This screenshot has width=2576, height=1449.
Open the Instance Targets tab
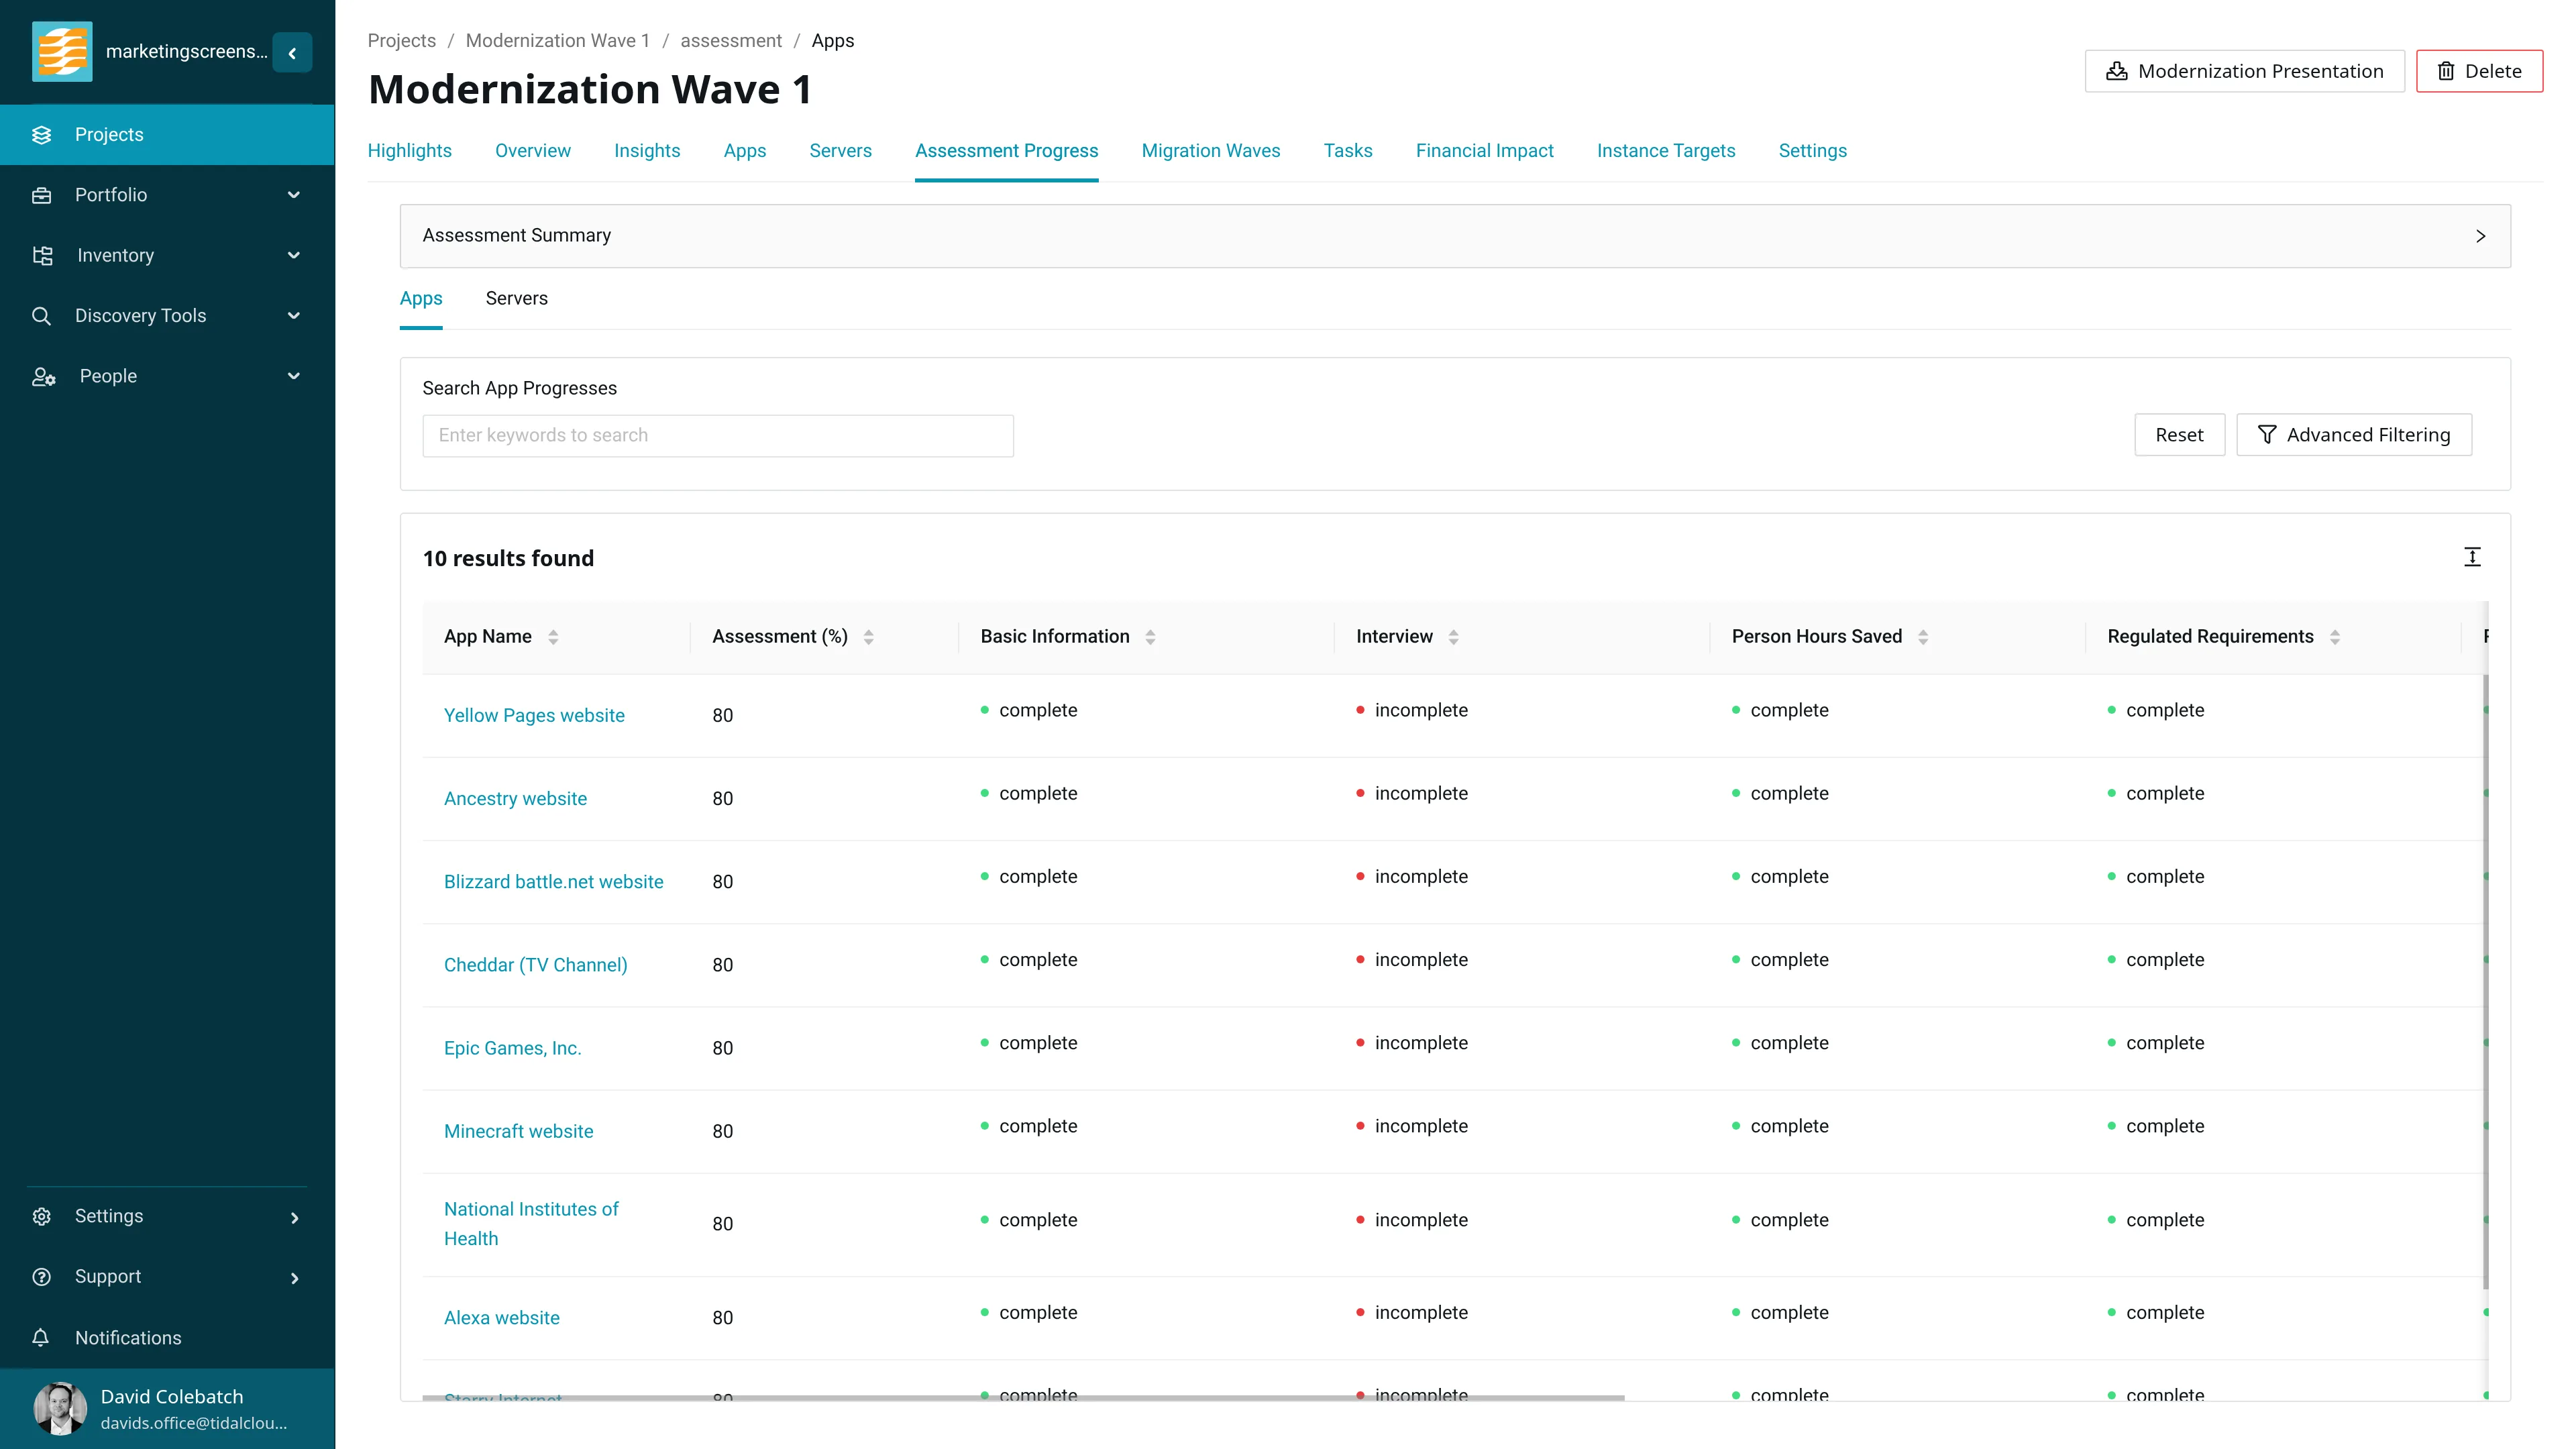click(x=1665, y=151)
